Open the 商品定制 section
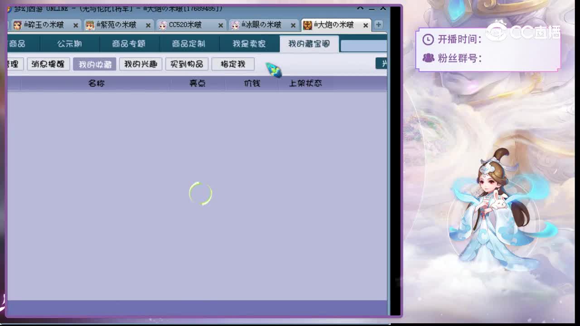The image size is (580, 326). 188,44
